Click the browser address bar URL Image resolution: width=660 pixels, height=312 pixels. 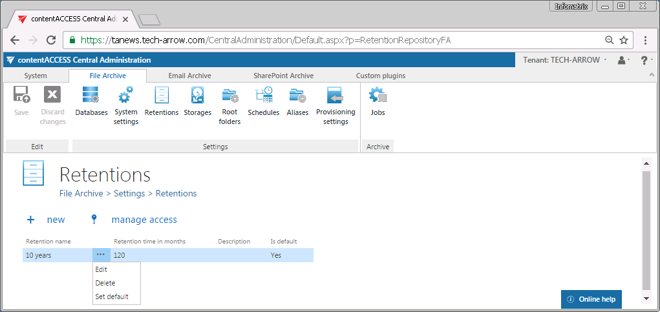click(265, 40)
